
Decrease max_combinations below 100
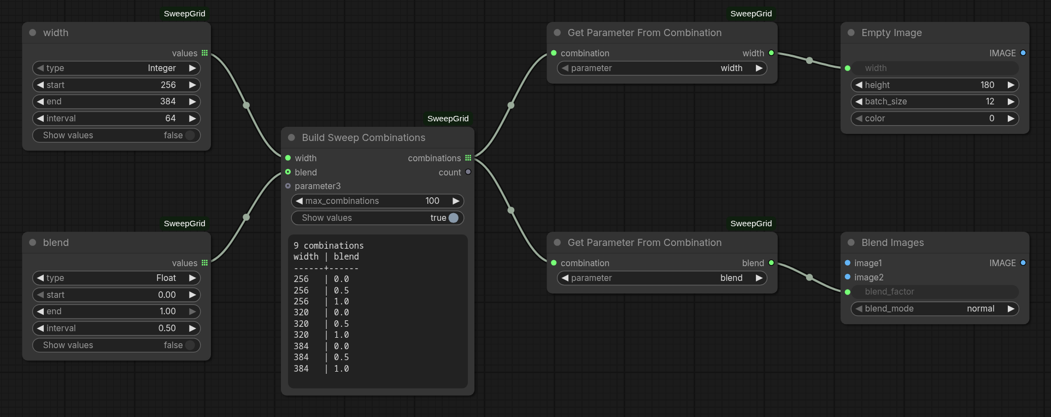(x=300, y=201)
